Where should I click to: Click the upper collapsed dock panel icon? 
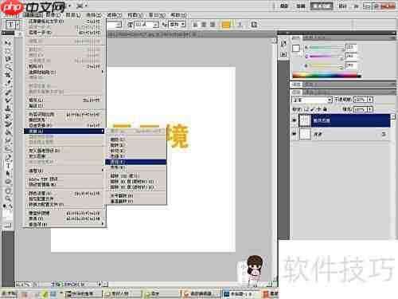tap(283, 43)
